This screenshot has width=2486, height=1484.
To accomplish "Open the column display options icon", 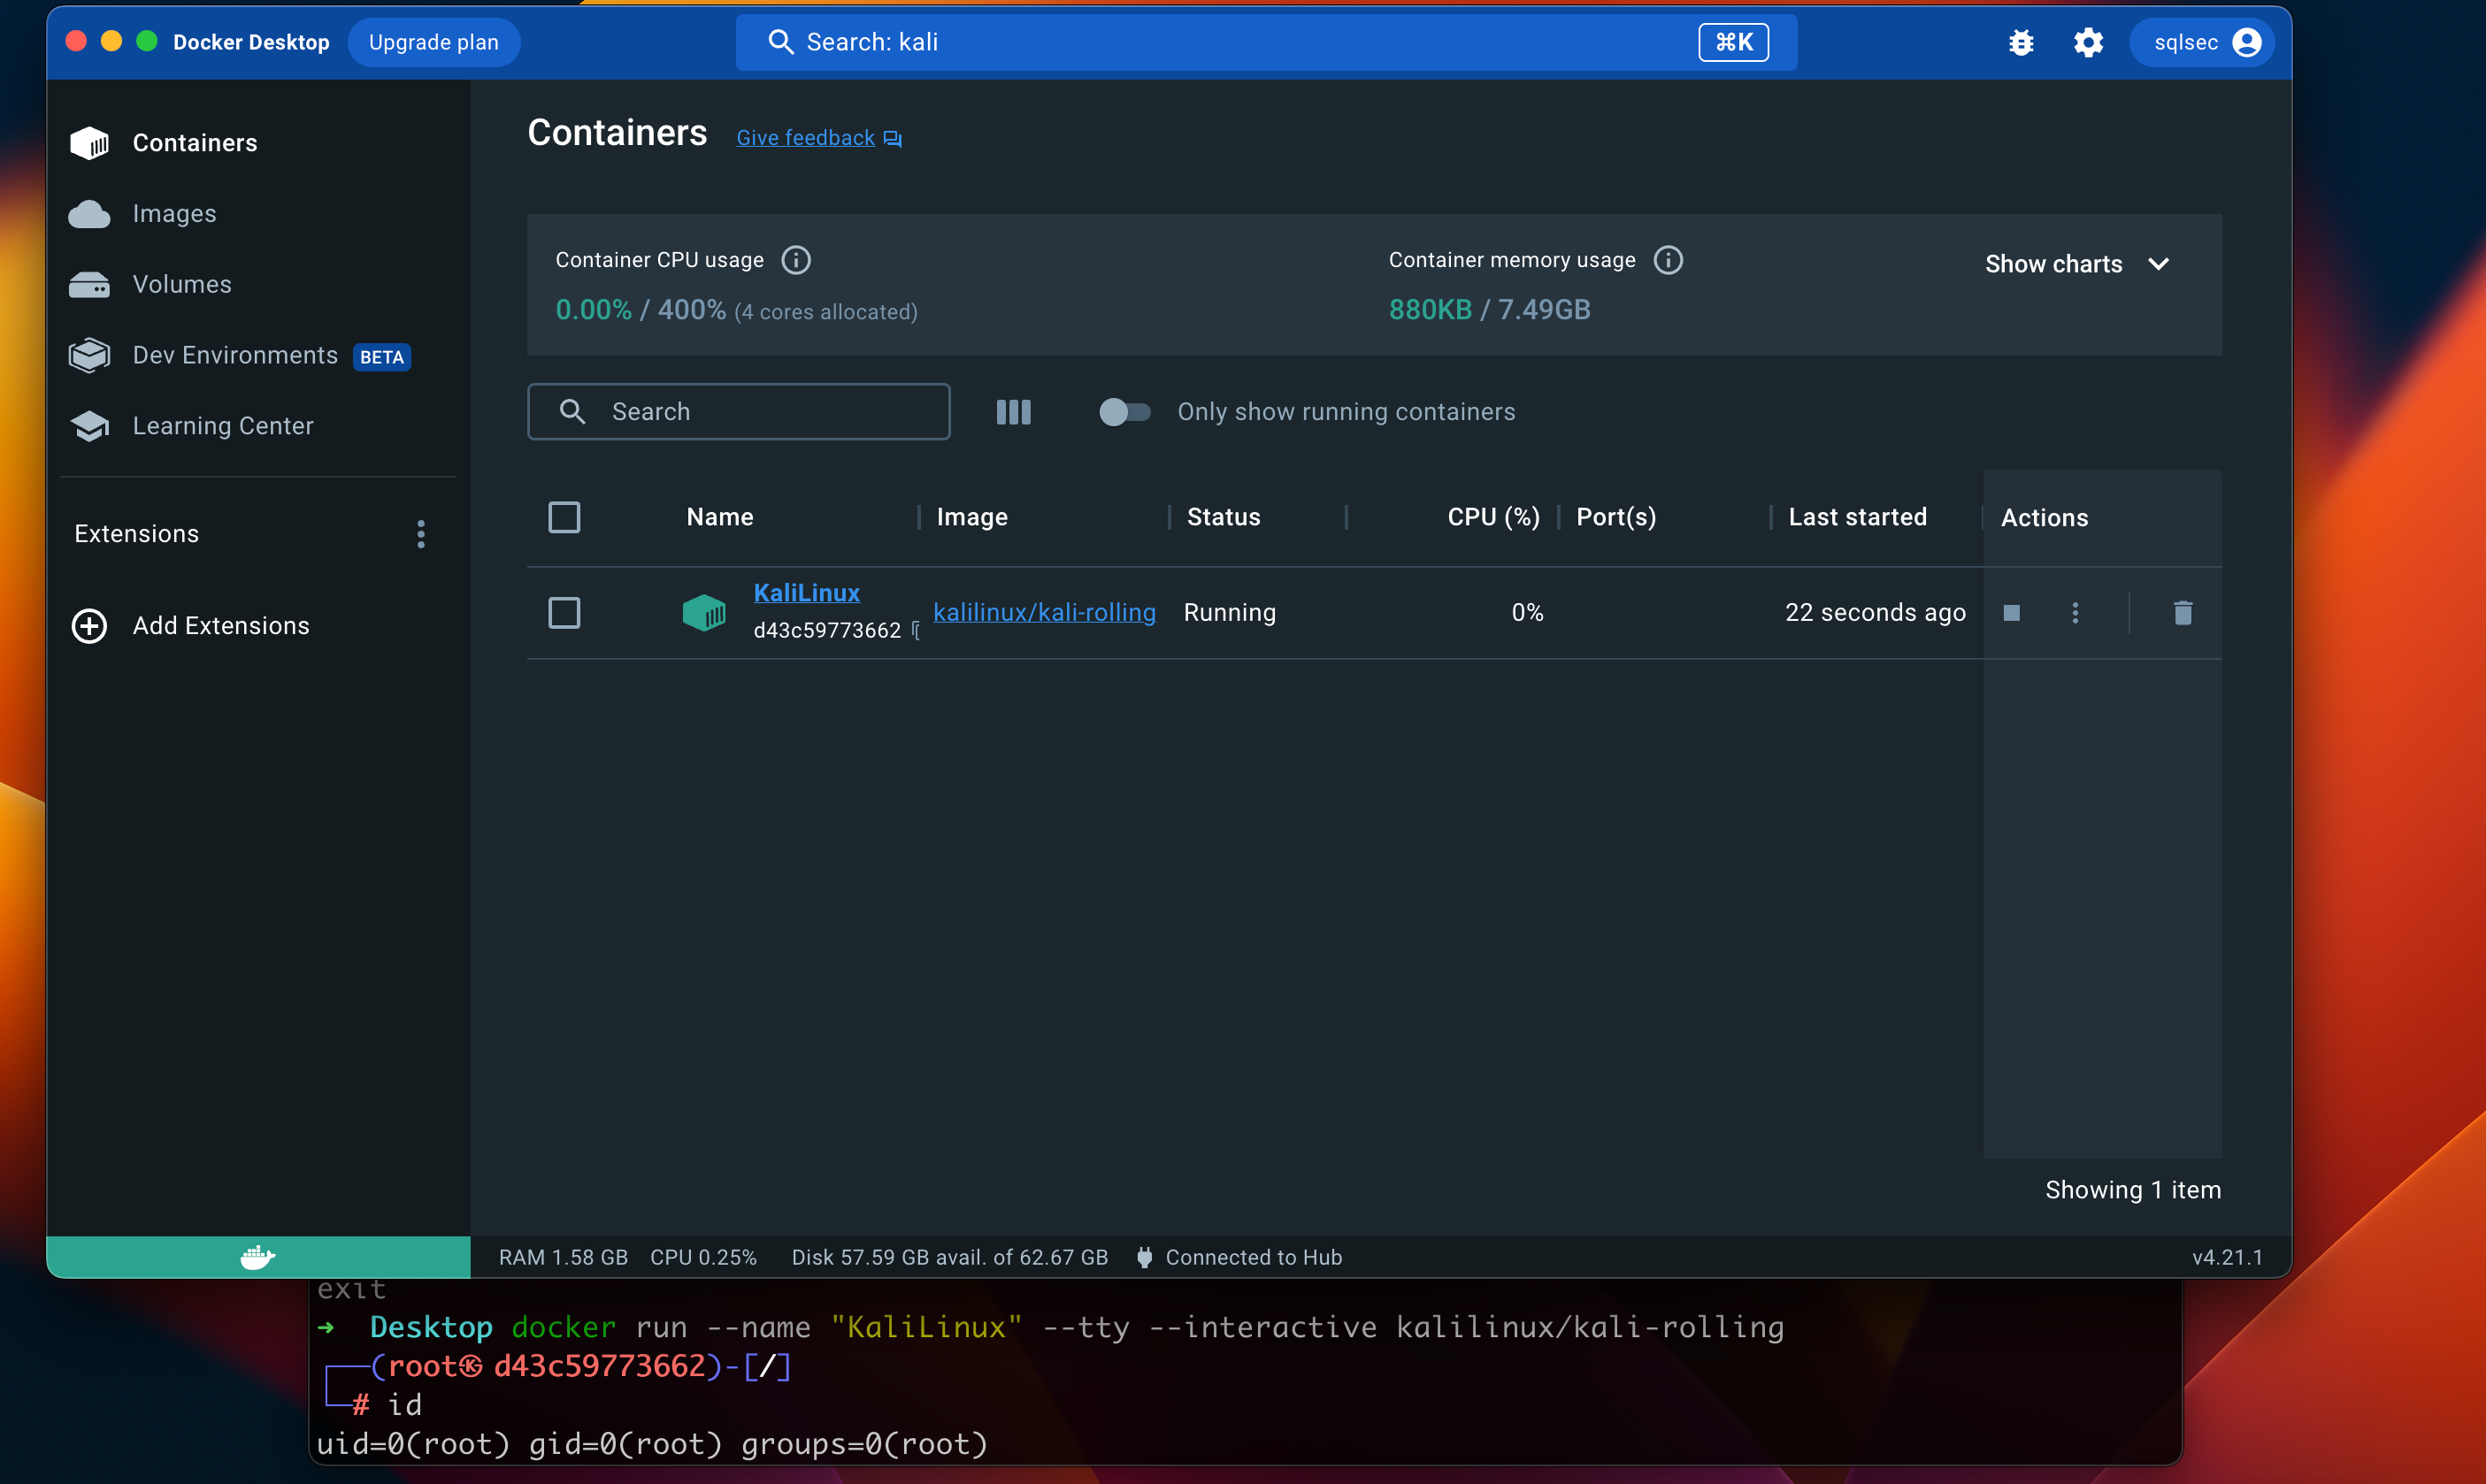I will pos(1013,412).
